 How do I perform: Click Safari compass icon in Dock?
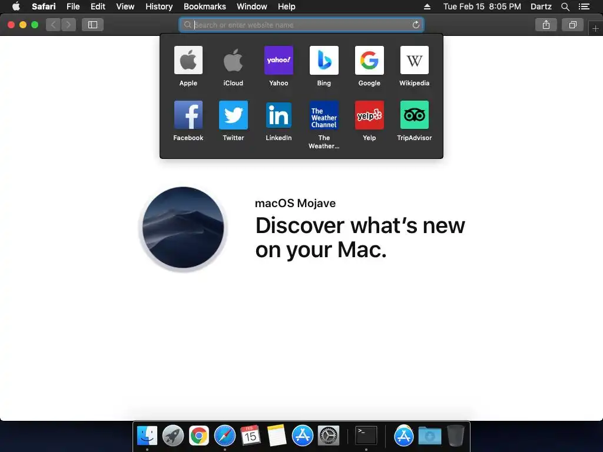pos(224,436)
